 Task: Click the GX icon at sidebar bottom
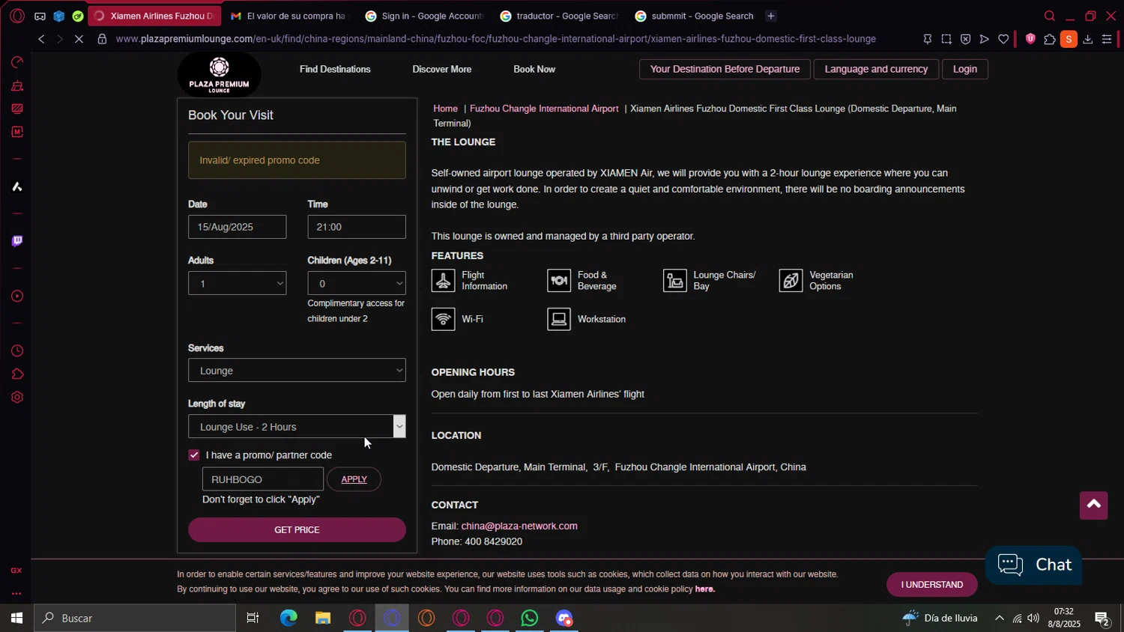point(16,571)
